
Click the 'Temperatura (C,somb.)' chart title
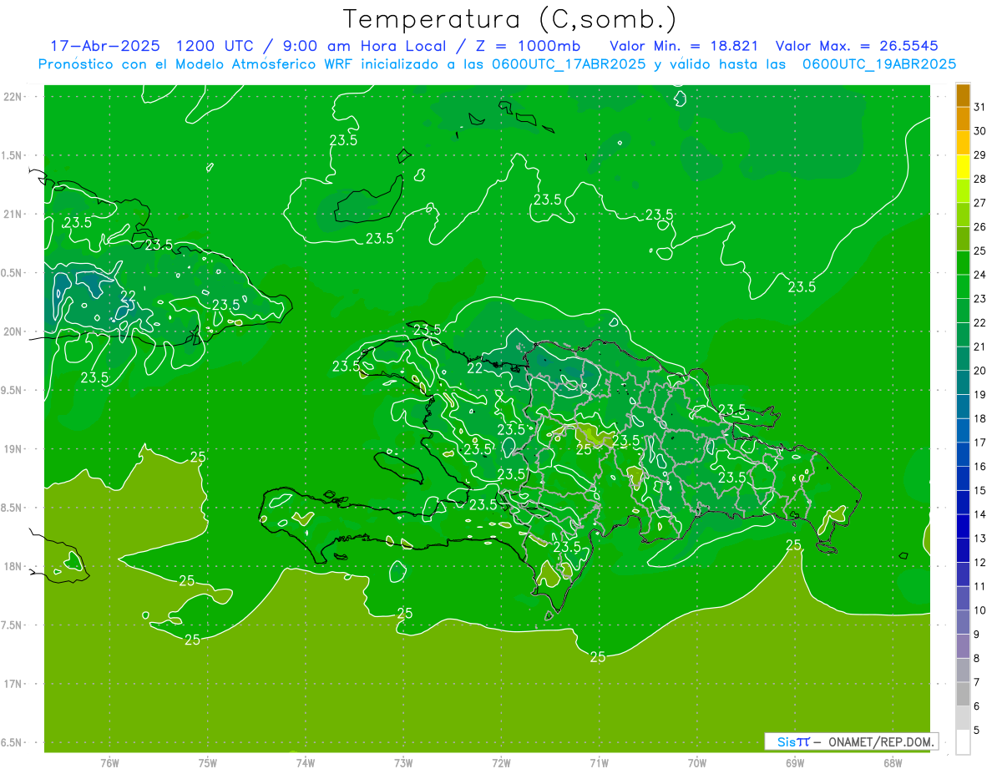[x=509, y=19]
